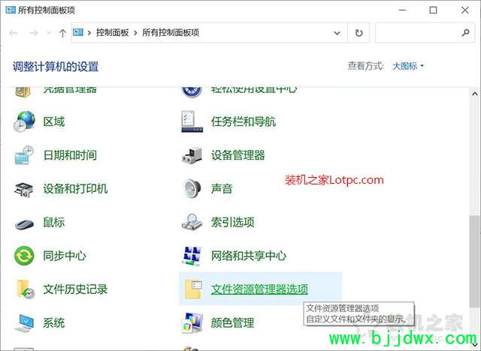This screenshot has width=481, height=351.
Task: Open the 日期和时间 link
Action: (70, 155)
